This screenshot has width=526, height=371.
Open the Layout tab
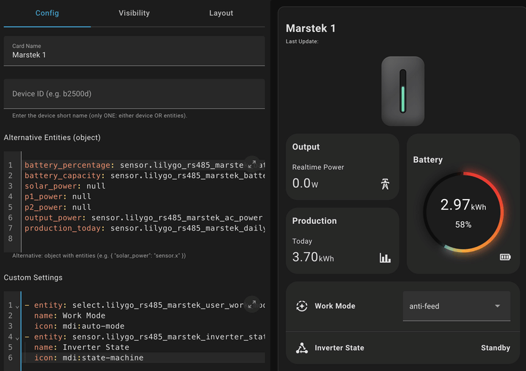point(221,13)
